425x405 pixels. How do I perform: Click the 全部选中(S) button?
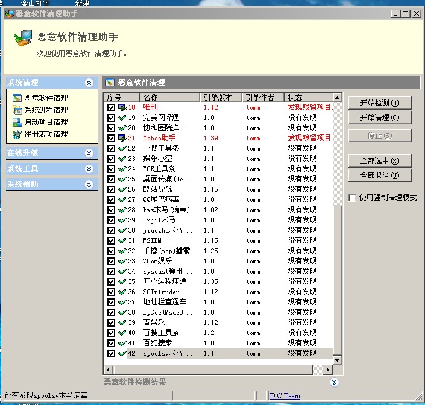coord(380,161)
